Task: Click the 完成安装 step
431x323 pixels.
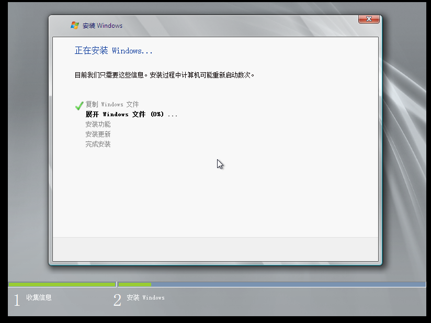Action: 98,144
